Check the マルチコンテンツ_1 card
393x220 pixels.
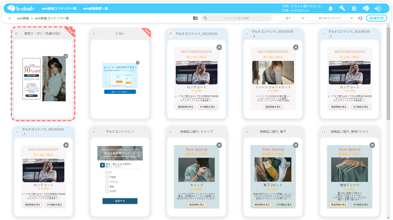(94, 132)
